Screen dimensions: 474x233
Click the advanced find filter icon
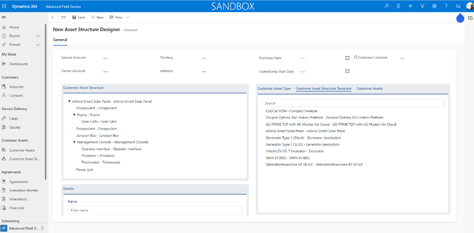pos(422,6)
